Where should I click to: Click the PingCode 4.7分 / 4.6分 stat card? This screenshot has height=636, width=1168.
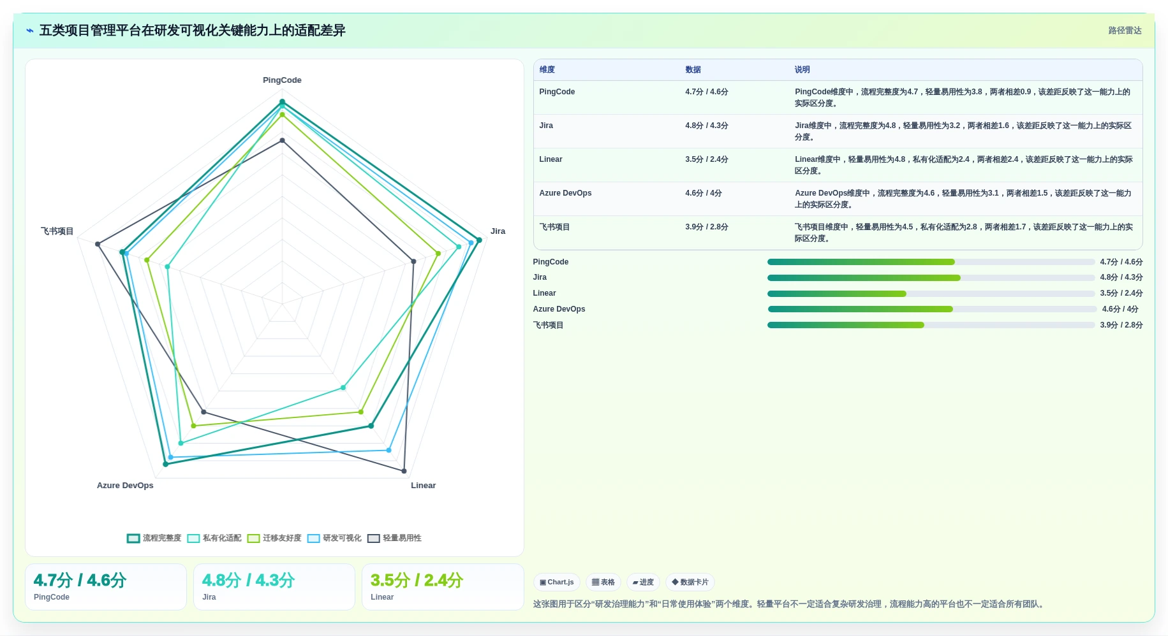(x=106, y=587)
